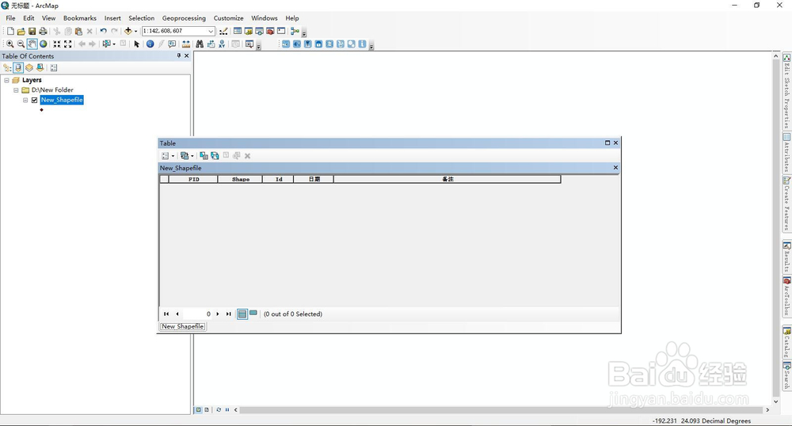Click Fixed Zoom Out icon
The image size is (792, 426).
(67, 44)
